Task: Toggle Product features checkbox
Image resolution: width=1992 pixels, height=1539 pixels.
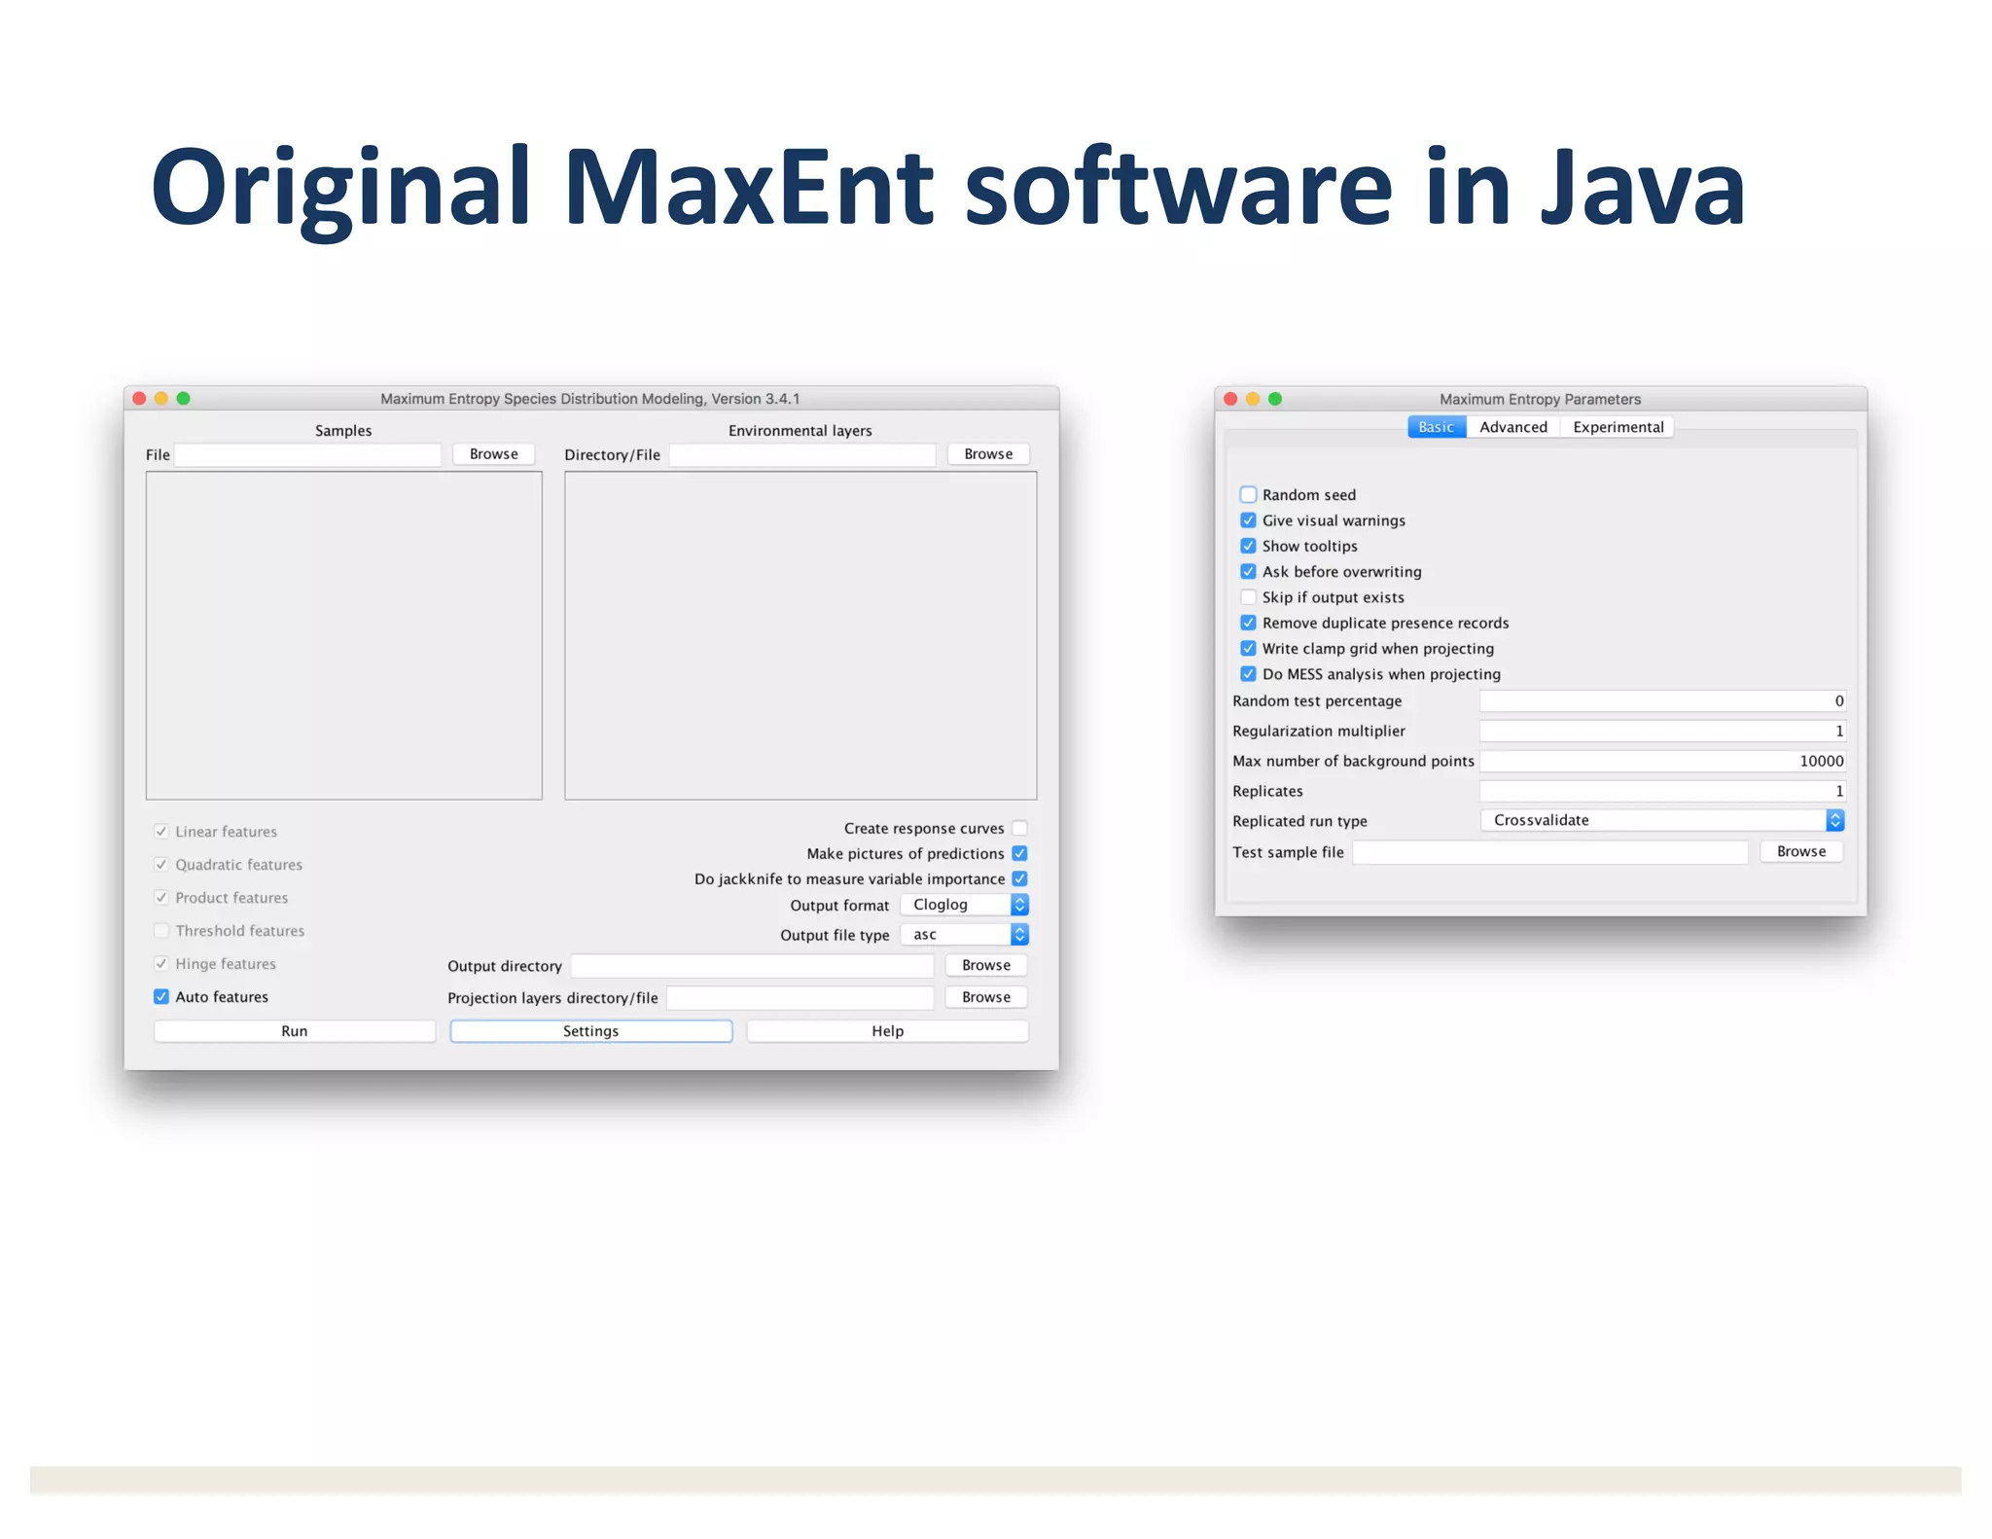Action: point(161,898)
